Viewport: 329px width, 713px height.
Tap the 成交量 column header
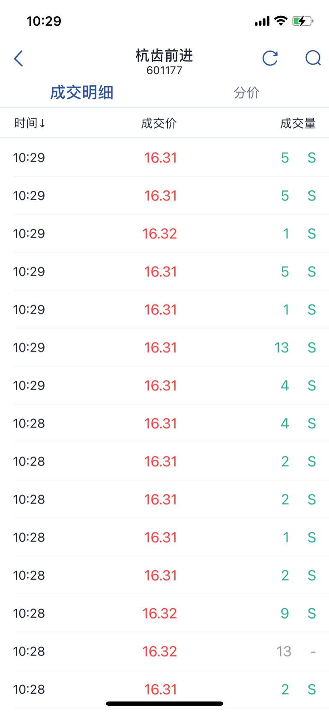tap(298, 123)
